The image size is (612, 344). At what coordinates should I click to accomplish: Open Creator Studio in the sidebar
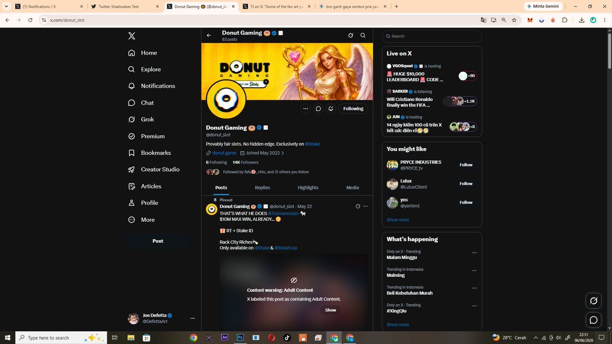[154, 169]
